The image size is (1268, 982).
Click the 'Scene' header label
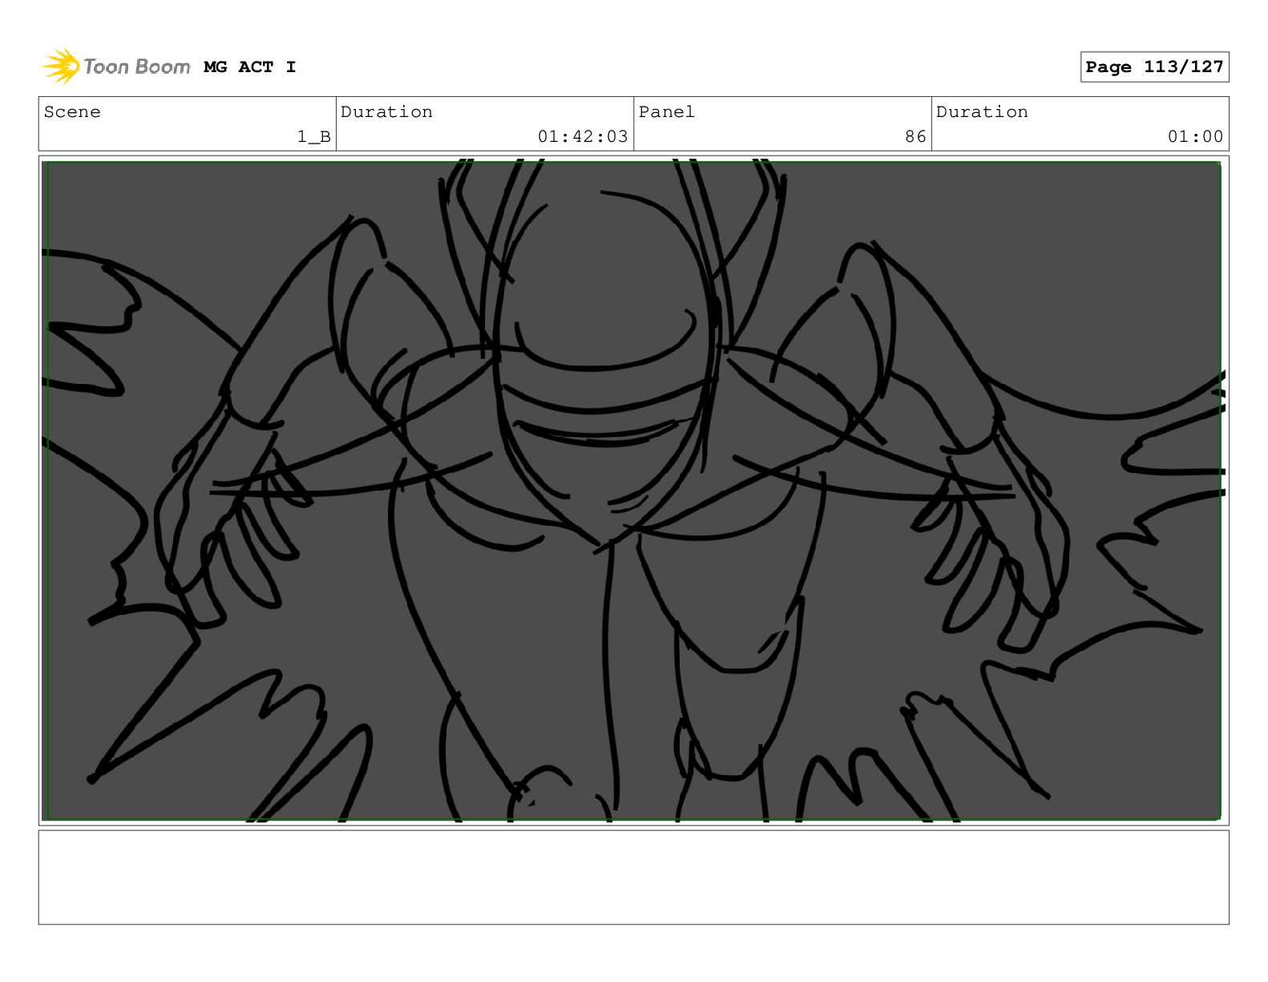pyautogui.click(x=72, y=112)
